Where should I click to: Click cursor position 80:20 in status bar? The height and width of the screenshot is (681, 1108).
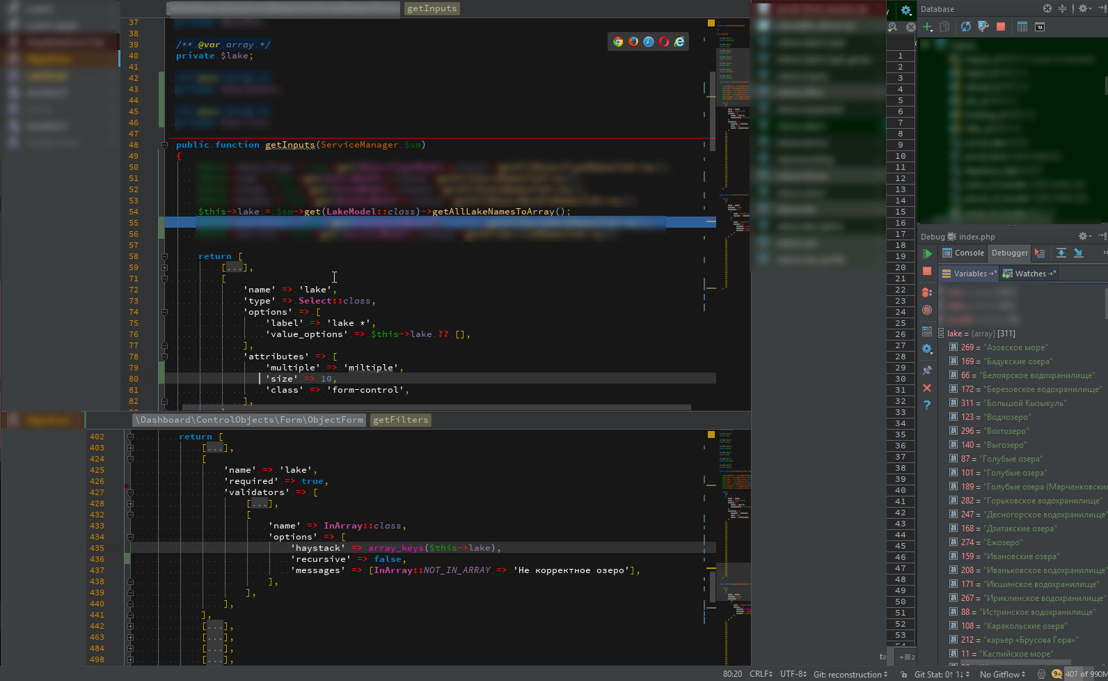732,674
